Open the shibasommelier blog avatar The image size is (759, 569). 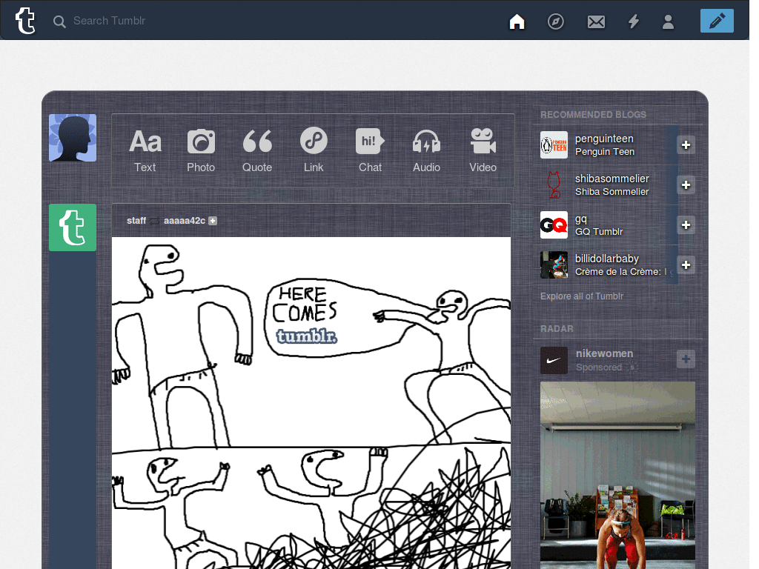[554, 184]
